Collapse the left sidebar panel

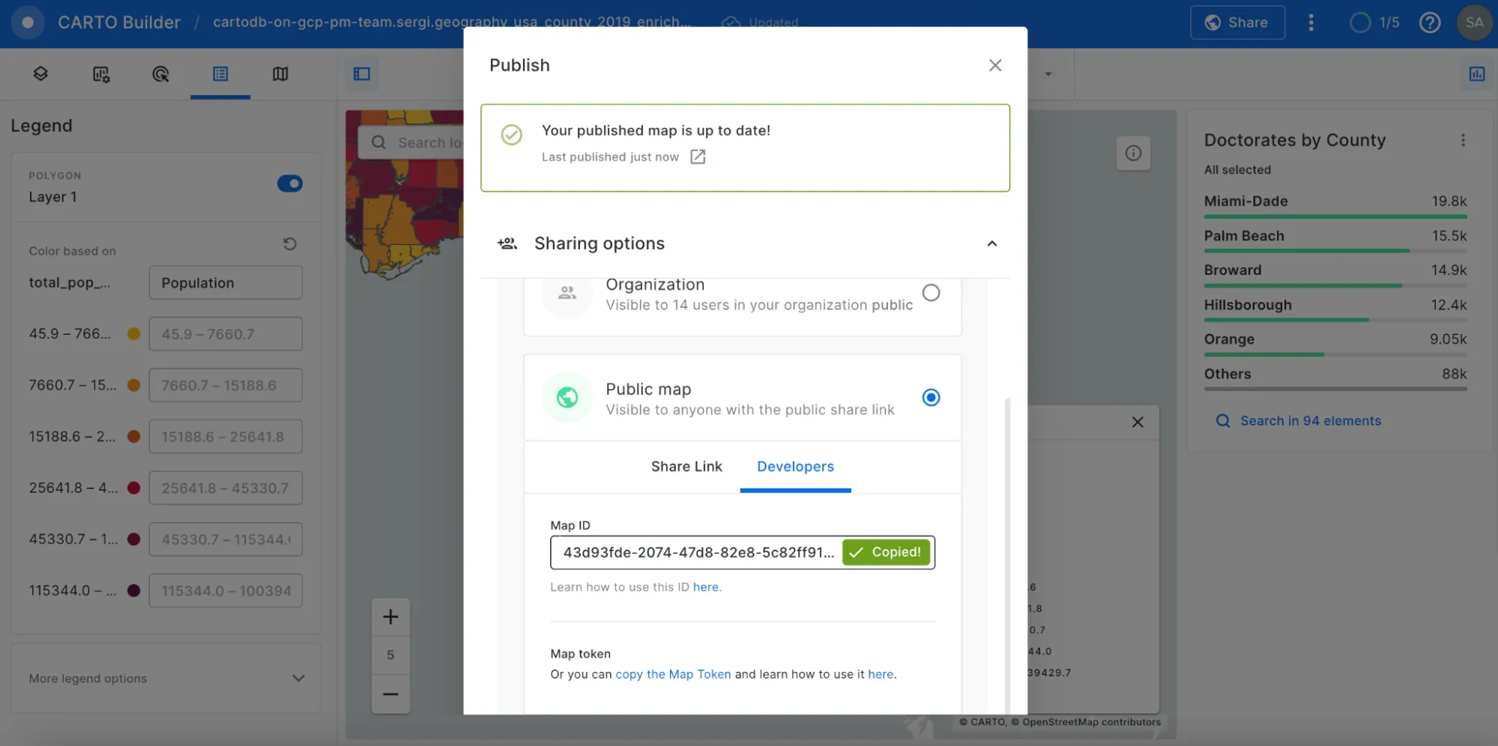coord(362,73)
